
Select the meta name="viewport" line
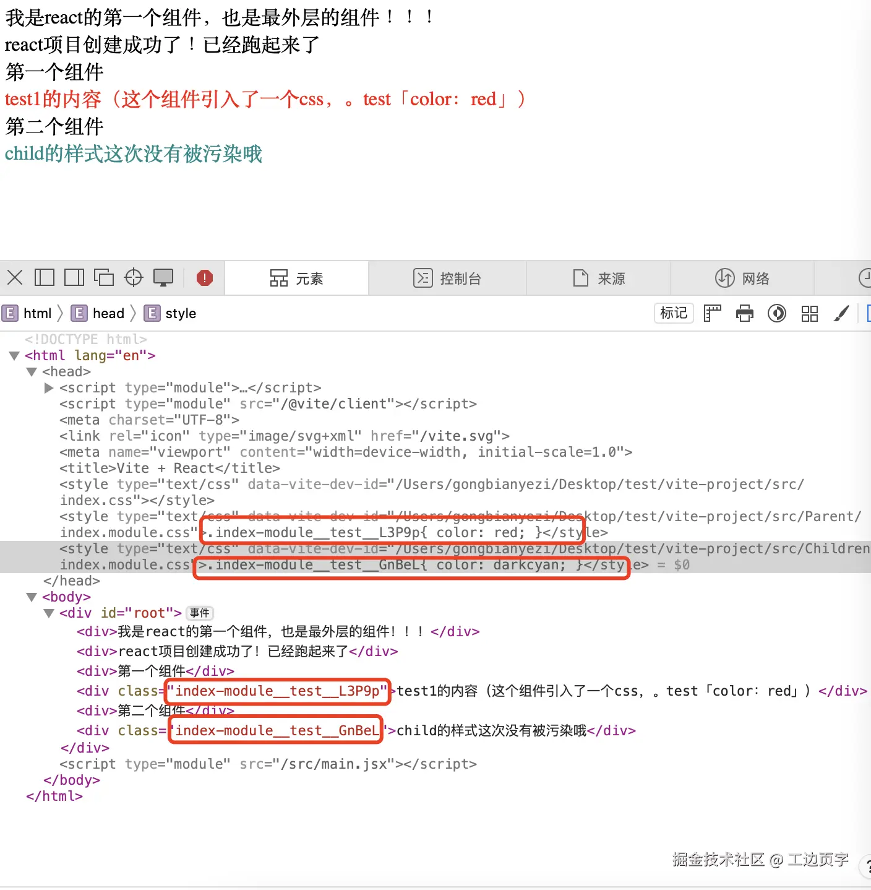[346, 452]
